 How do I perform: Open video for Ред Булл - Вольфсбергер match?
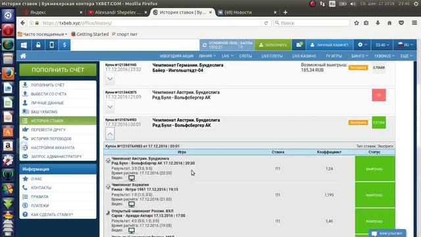132,178
